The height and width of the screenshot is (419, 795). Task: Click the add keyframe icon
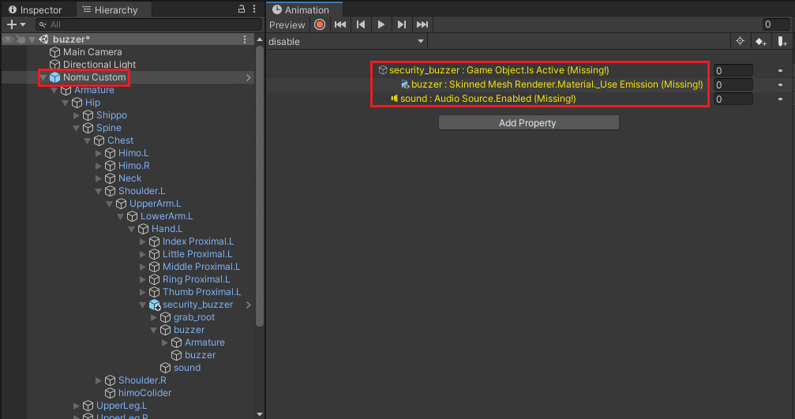(760, 42)
